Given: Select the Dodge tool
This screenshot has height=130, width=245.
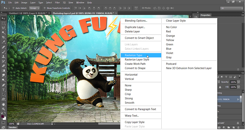Looking at the screenshot, I should coord(3,80).
